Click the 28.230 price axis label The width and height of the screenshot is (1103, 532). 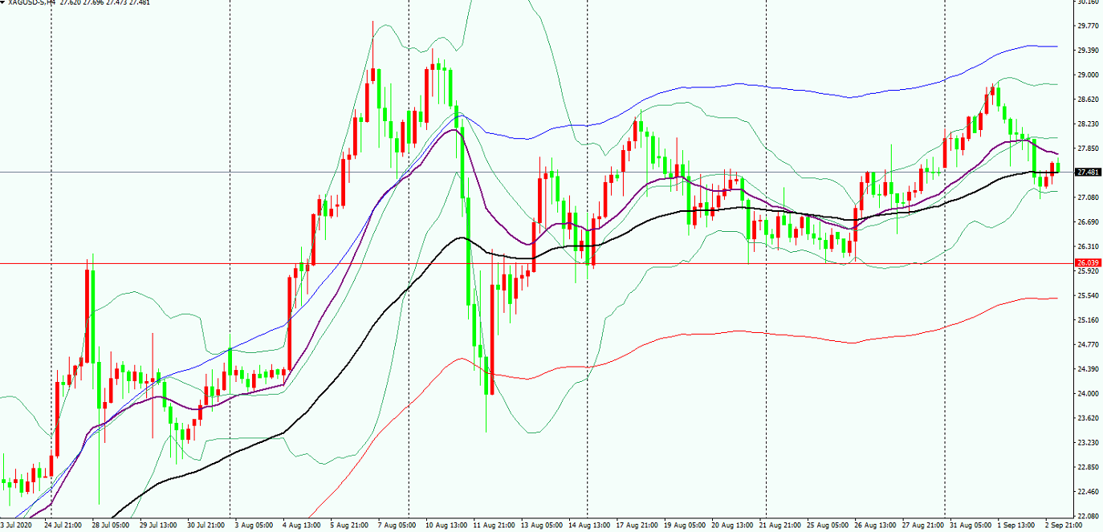click(x=1088, y=124)
